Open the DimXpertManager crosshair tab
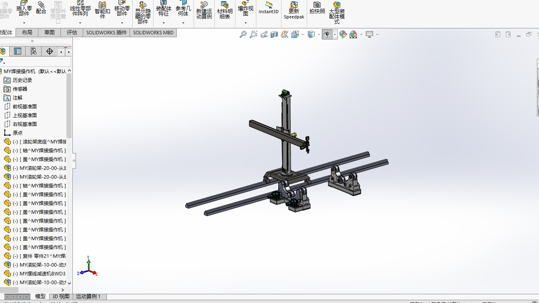This screenshot has width=539, height=303. tap(50, 51)
